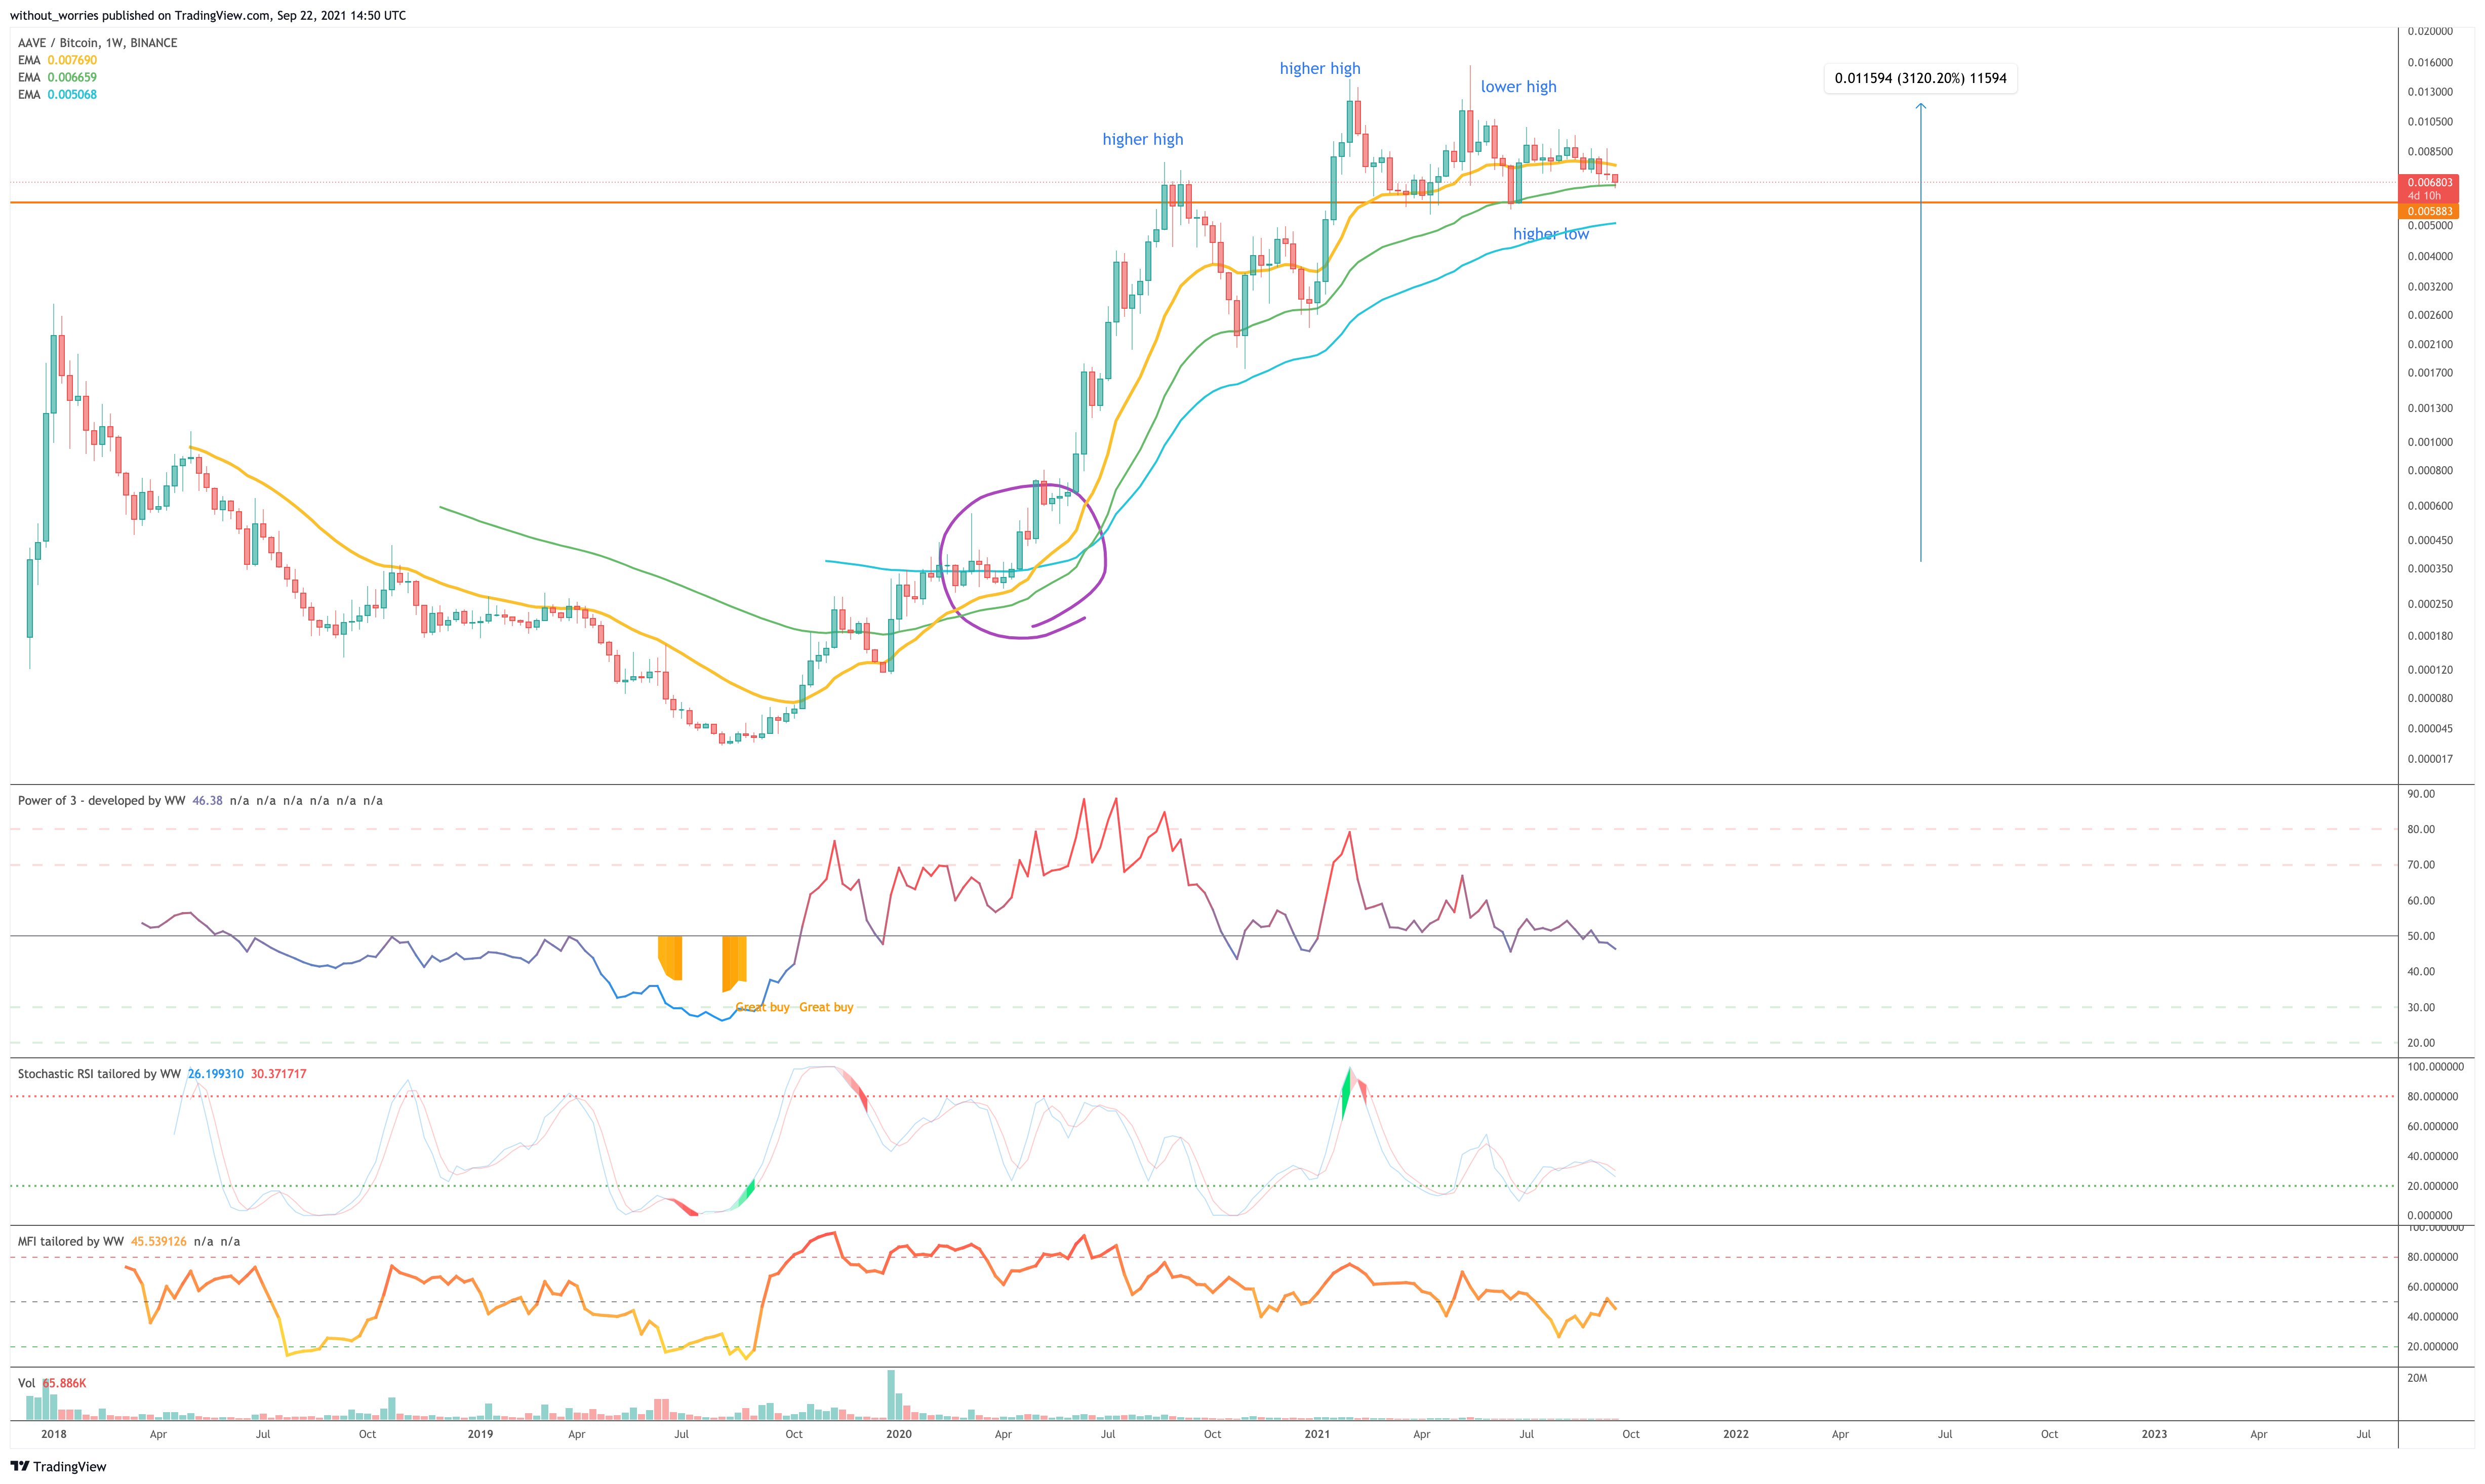Select the EMA 0.007690 legend entry

tap(57, 60)
